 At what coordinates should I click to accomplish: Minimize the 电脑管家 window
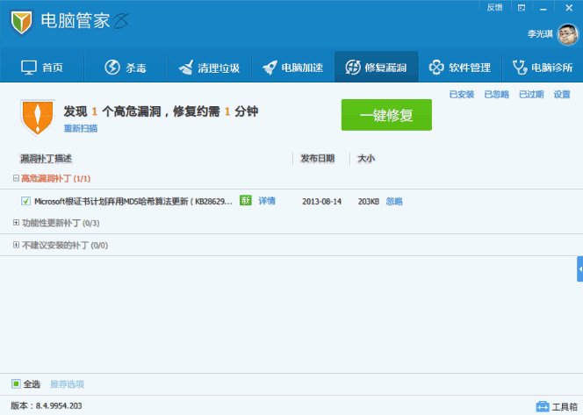click(543, 8)
